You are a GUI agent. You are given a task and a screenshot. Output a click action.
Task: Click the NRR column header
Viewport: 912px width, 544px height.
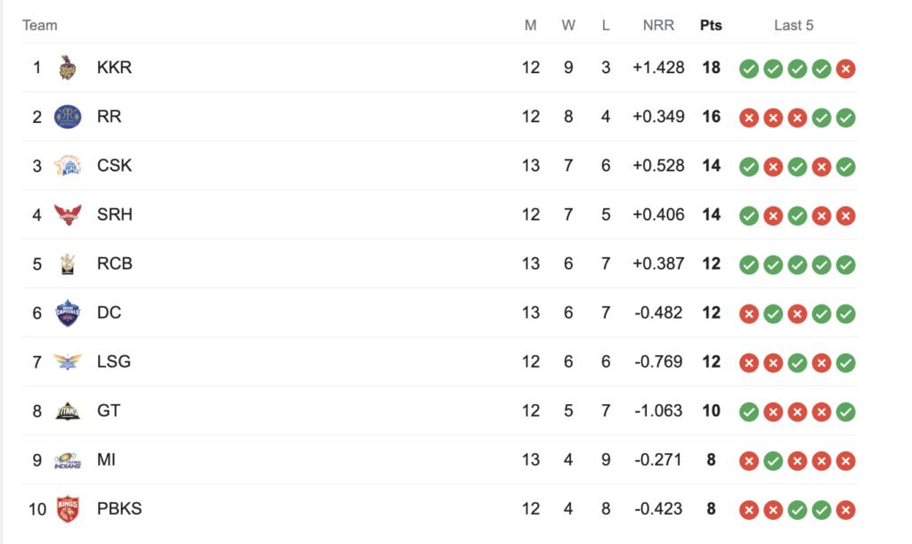coord(658,26)
